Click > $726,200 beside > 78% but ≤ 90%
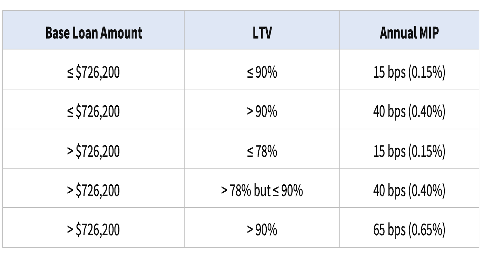 (93, 191)
